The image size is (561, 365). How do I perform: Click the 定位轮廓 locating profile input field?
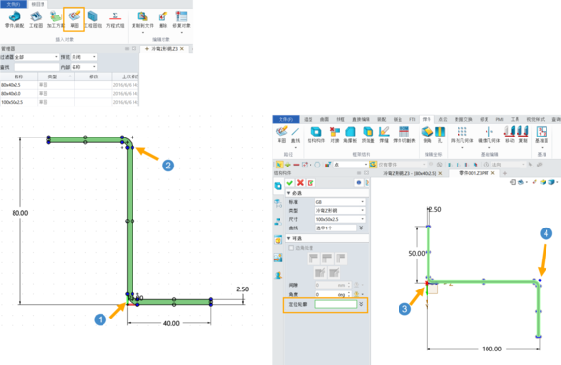click(x=336, y=304)
